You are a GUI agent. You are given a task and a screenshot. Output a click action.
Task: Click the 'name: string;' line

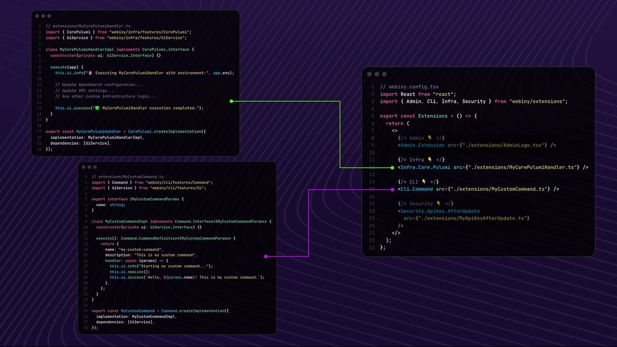(x=110, y=205)
